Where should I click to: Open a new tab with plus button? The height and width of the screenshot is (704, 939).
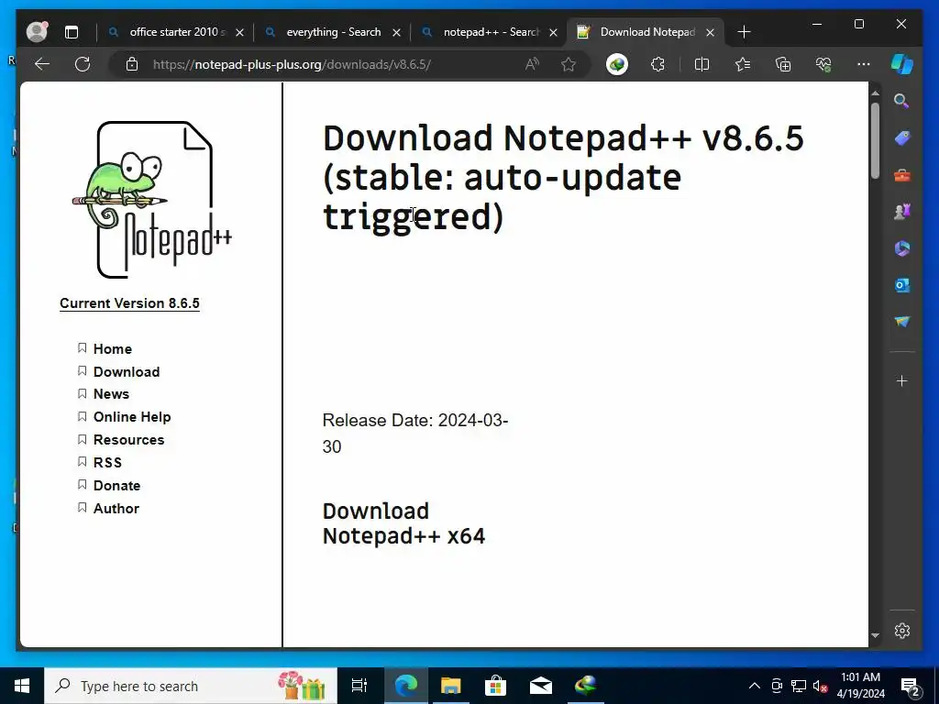[x=744, y=32]
